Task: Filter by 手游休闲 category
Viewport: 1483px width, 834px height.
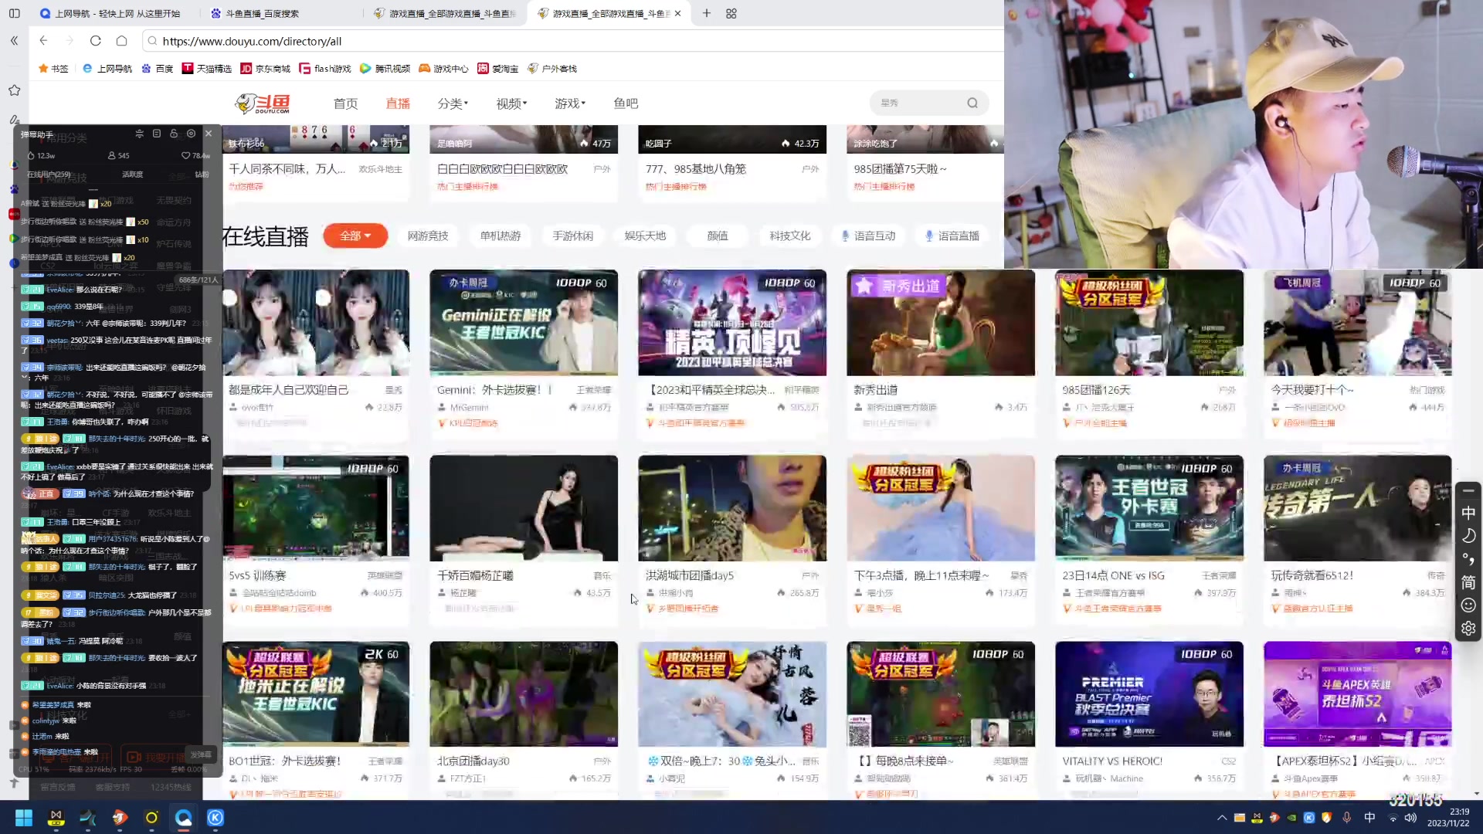Action: [x=572, y=236]
